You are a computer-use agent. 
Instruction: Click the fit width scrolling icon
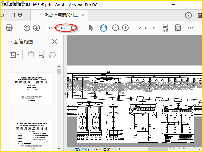[165, 28]
